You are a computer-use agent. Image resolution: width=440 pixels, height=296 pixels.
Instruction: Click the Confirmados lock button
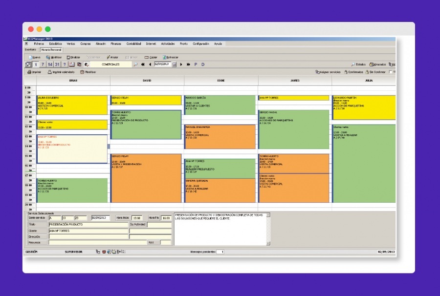tap(353, 72)
